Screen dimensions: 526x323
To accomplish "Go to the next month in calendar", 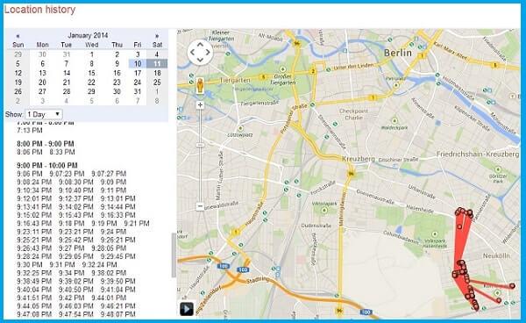I will tap(157, 36).
